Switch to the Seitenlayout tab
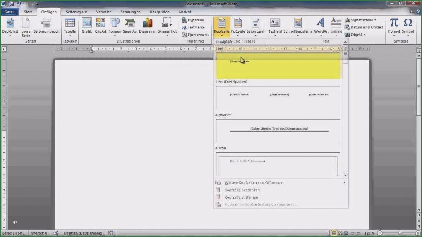 pyautogui.click(x=77, y=12)
